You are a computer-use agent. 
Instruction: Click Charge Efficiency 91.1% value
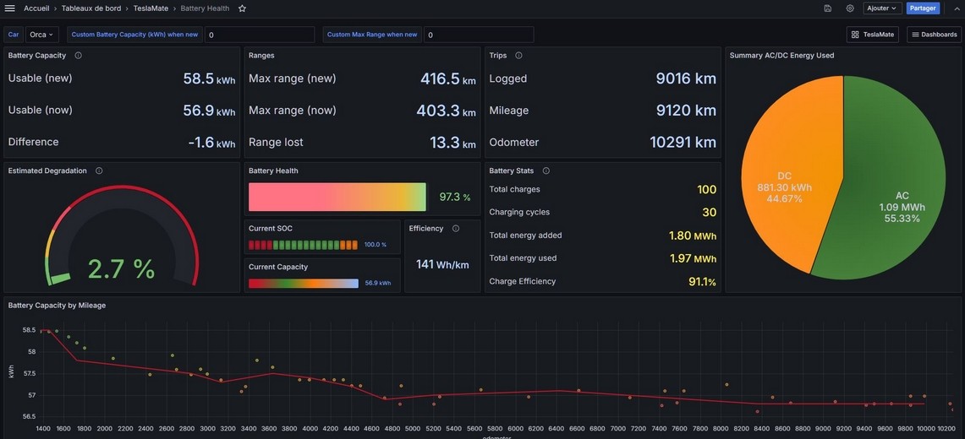[702, 282]
